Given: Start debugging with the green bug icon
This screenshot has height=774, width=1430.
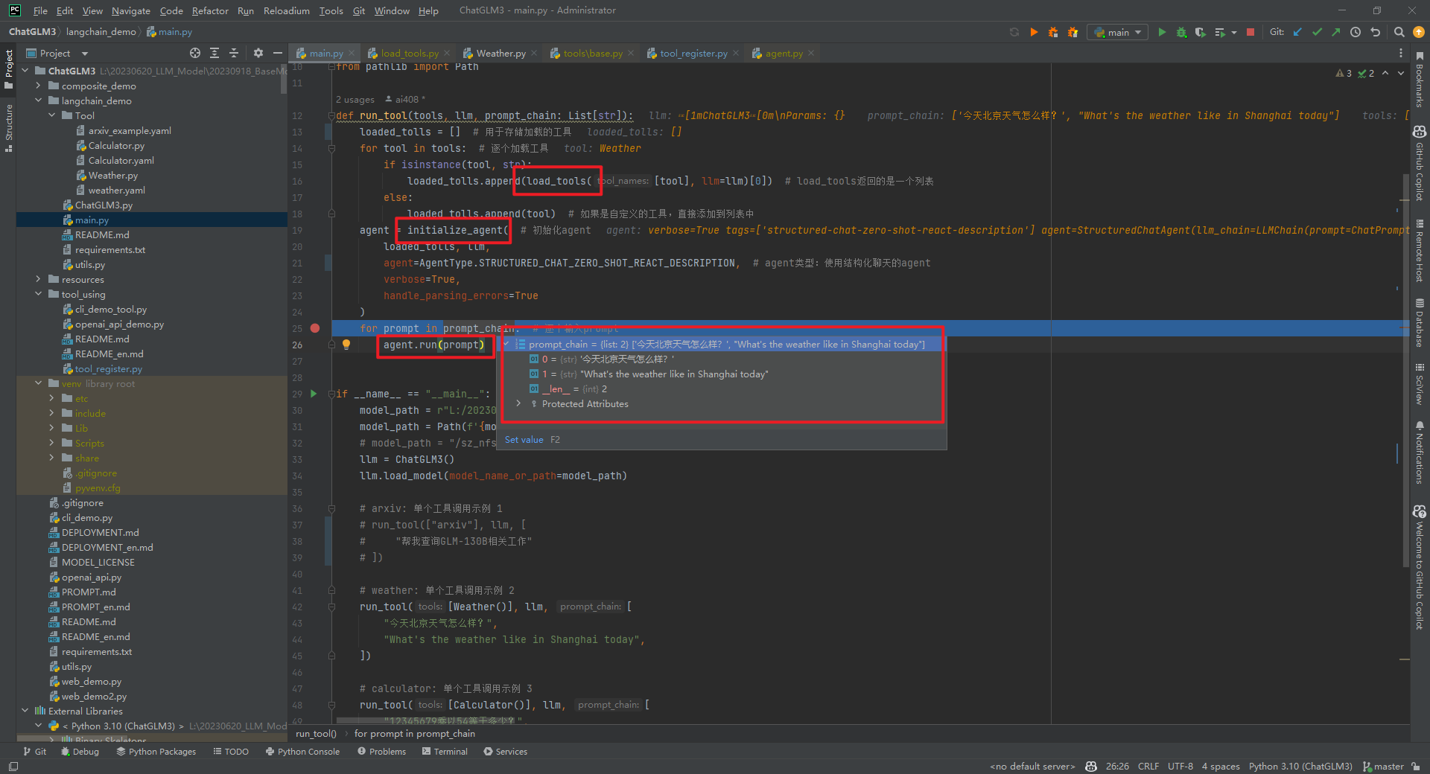Looking at the screenshot, I should pos(1181,32).
